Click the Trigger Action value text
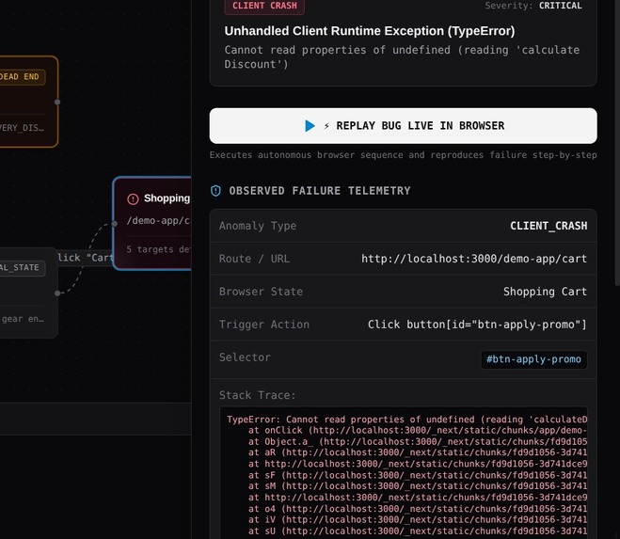The width and height of the screenshot is (620, 539). coord(477,325)
